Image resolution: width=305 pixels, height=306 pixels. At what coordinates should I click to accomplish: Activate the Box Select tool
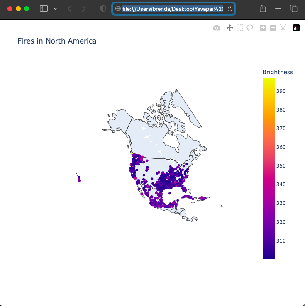tap(240, 28)
